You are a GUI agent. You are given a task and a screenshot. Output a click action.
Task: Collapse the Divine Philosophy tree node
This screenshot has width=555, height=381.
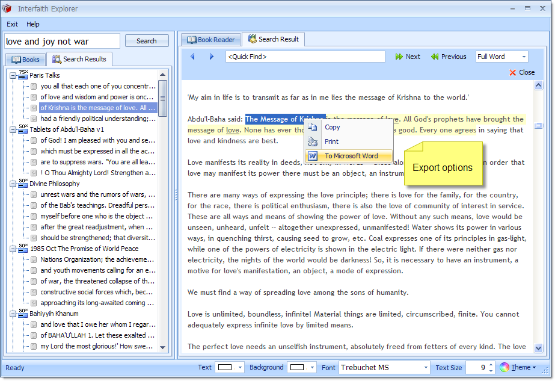click(x=12, y=184)
